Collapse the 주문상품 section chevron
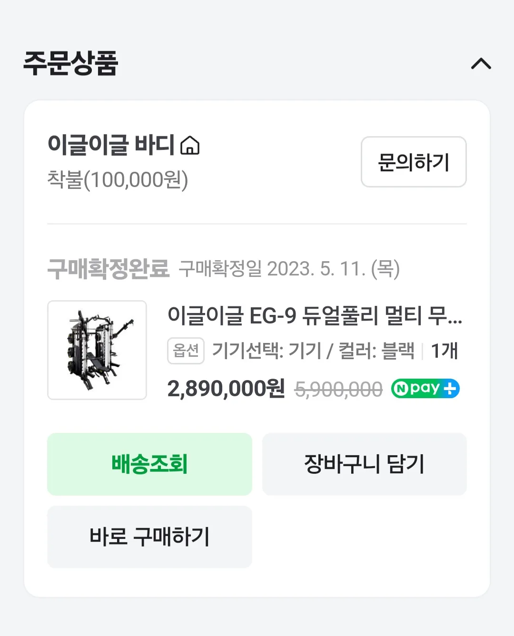The image size is (514, 636). click(481, 64)
